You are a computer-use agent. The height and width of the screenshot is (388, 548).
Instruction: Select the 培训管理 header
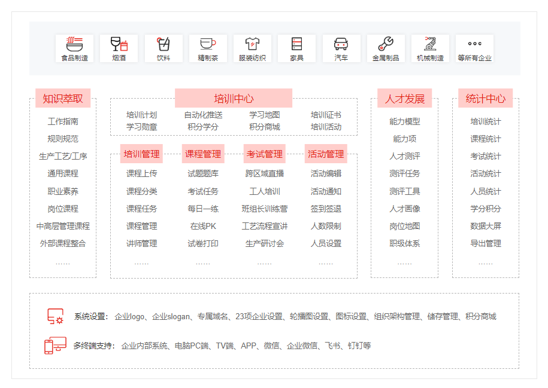click(x=141, y=154)
